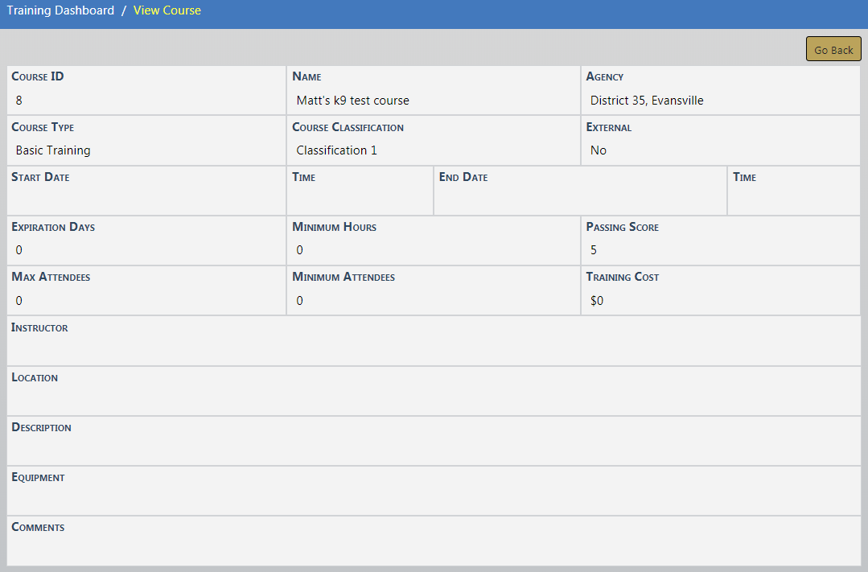This screenshot has height=572, width=868.
Task: Click the Description field
Action: tap(434, 447)
